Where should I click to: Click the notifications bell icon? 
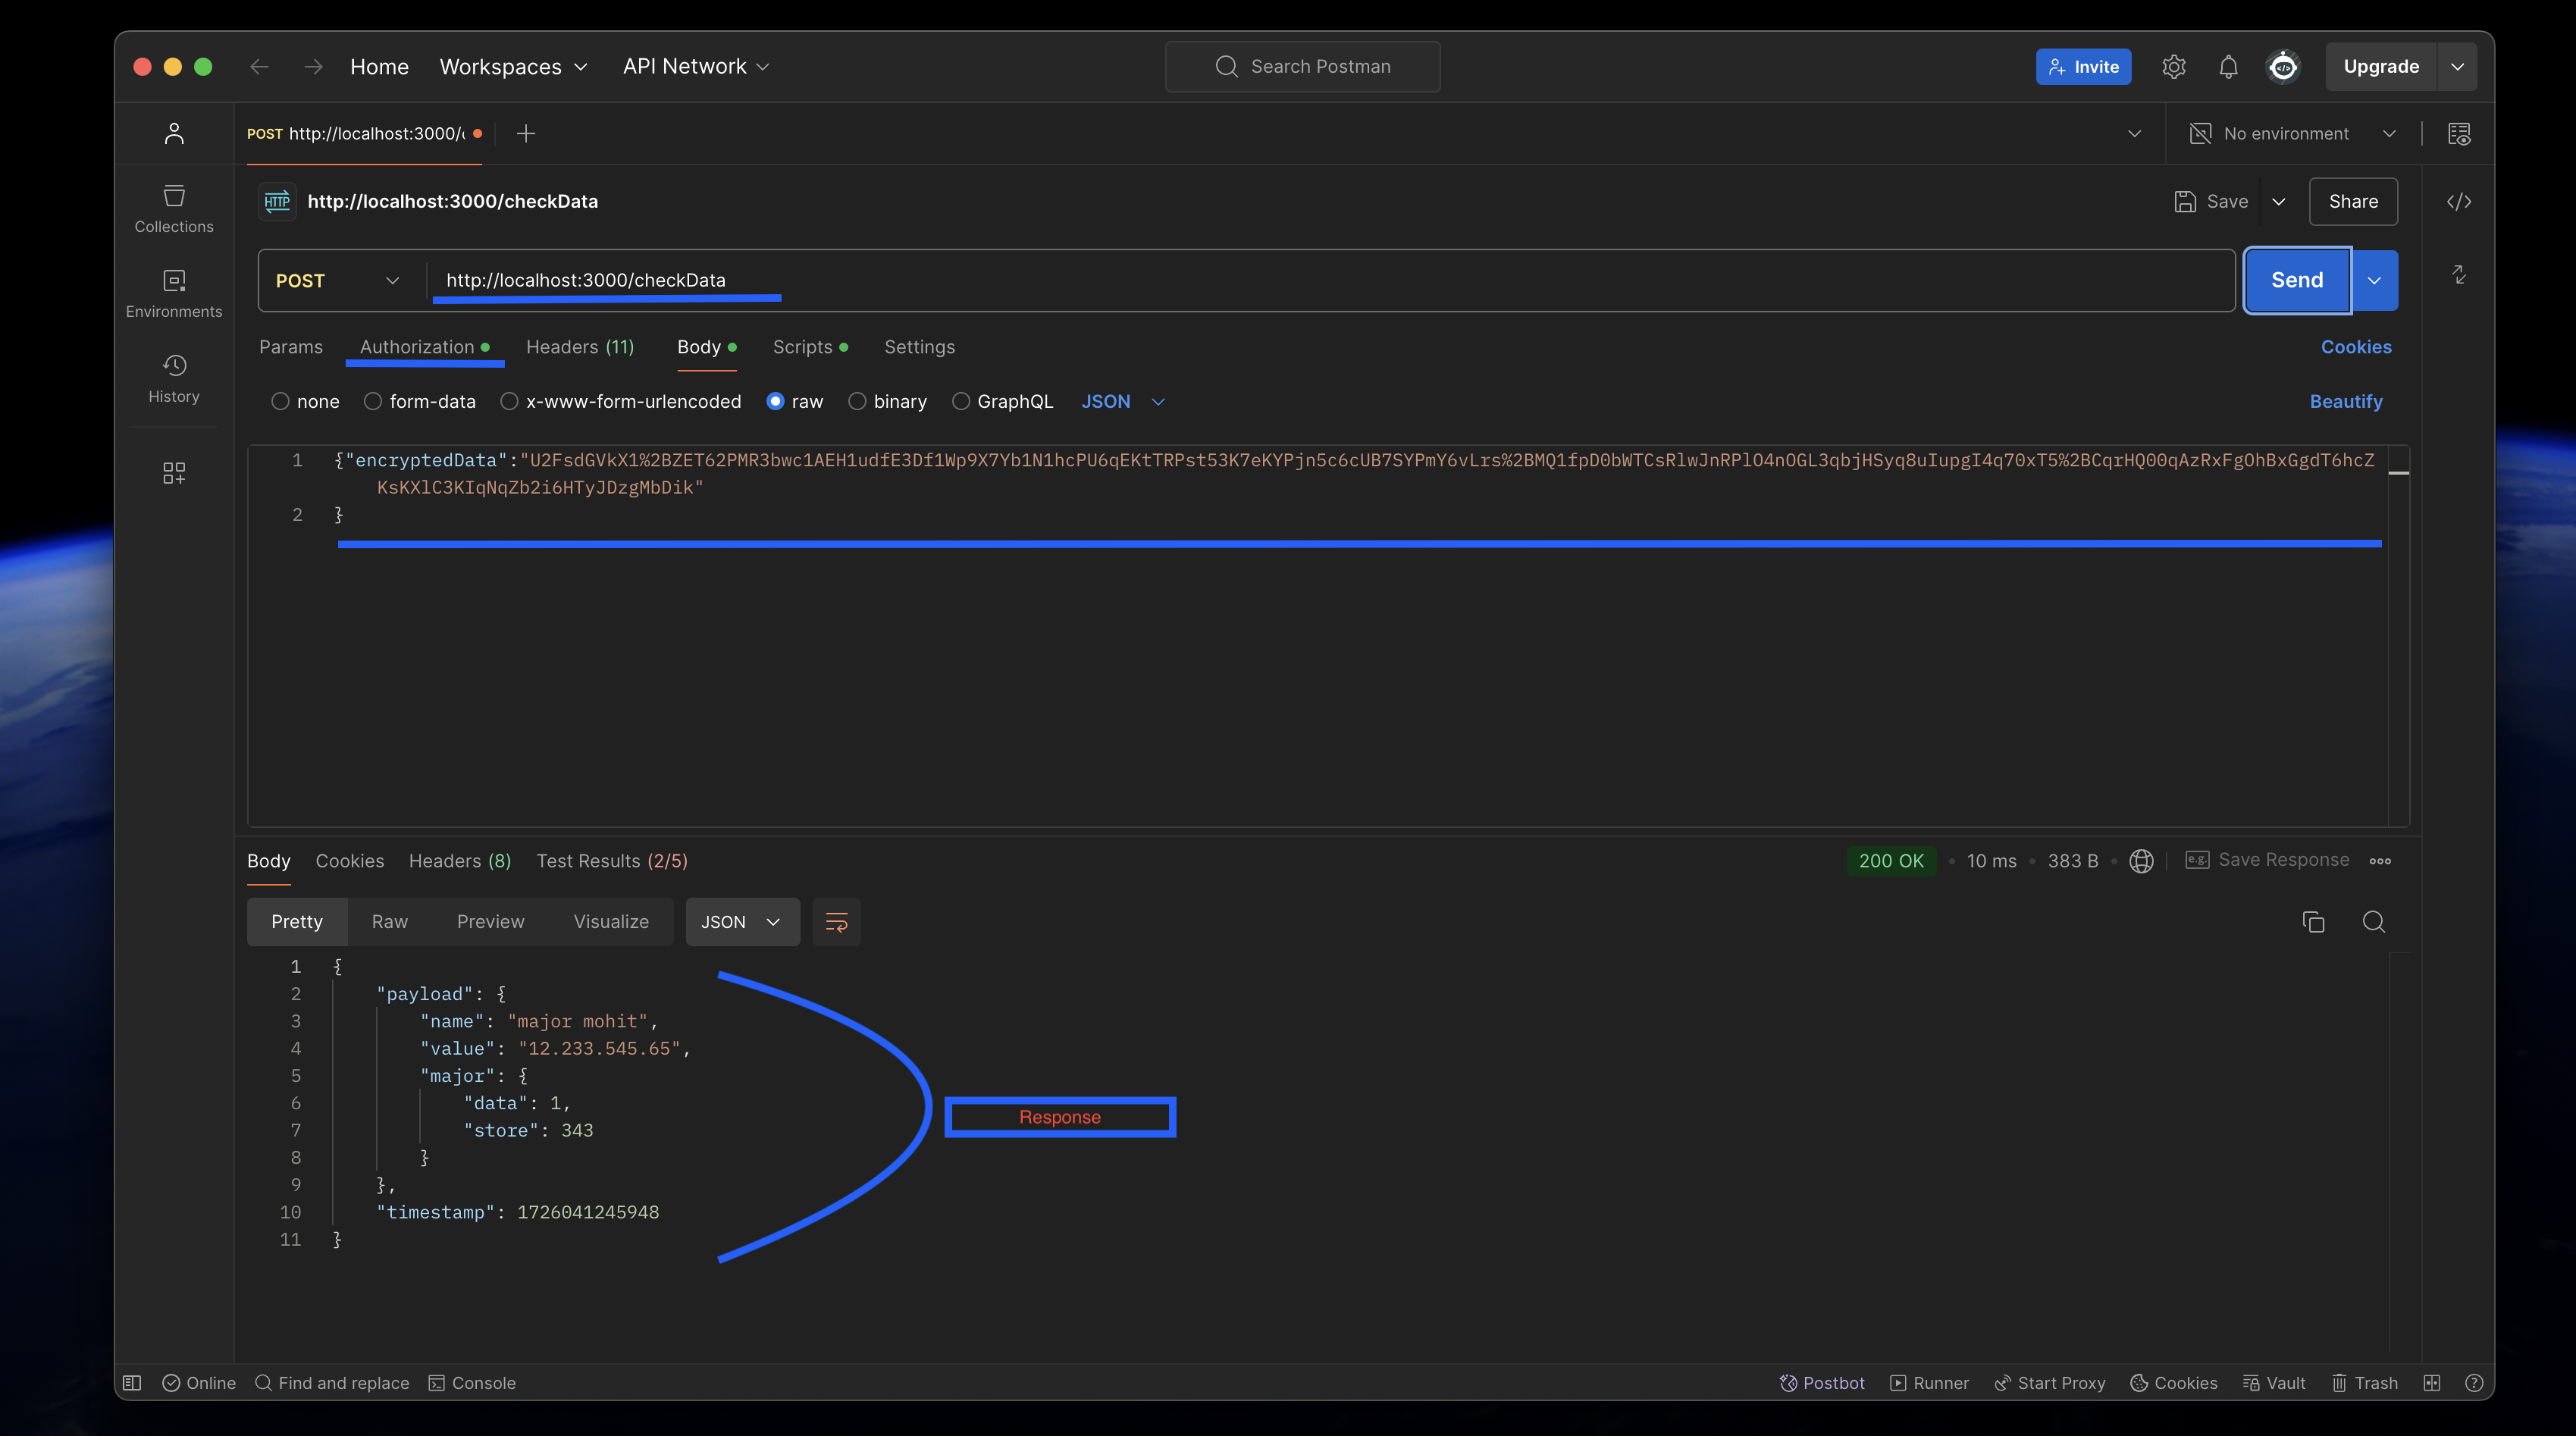2228,67
